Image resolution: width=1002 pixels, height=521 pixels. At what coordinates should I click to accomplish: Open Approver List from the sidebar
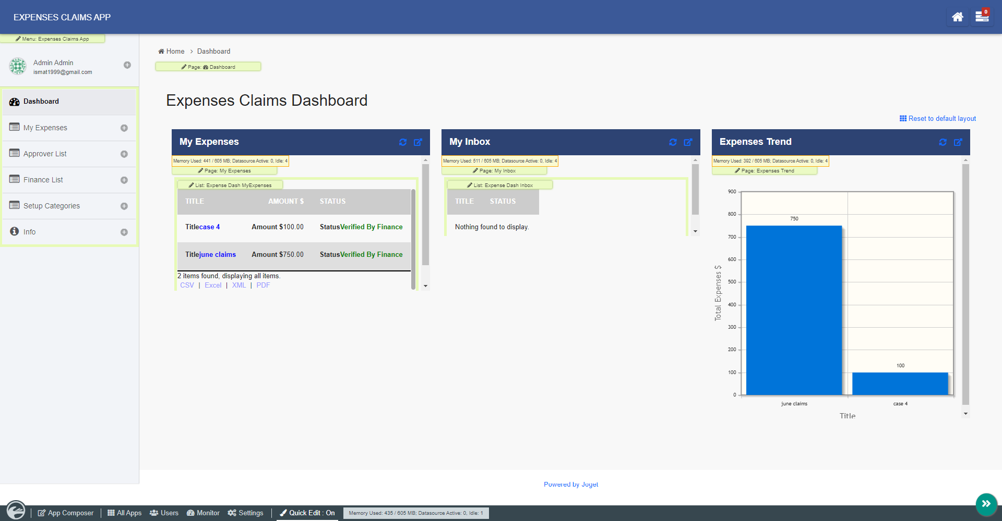69,154
